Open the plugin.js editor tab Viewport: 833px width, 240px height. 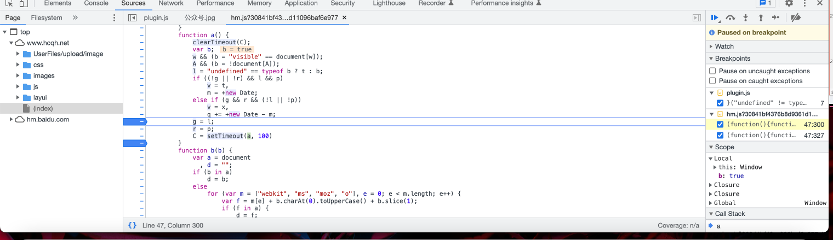click(x=156, y=17)
